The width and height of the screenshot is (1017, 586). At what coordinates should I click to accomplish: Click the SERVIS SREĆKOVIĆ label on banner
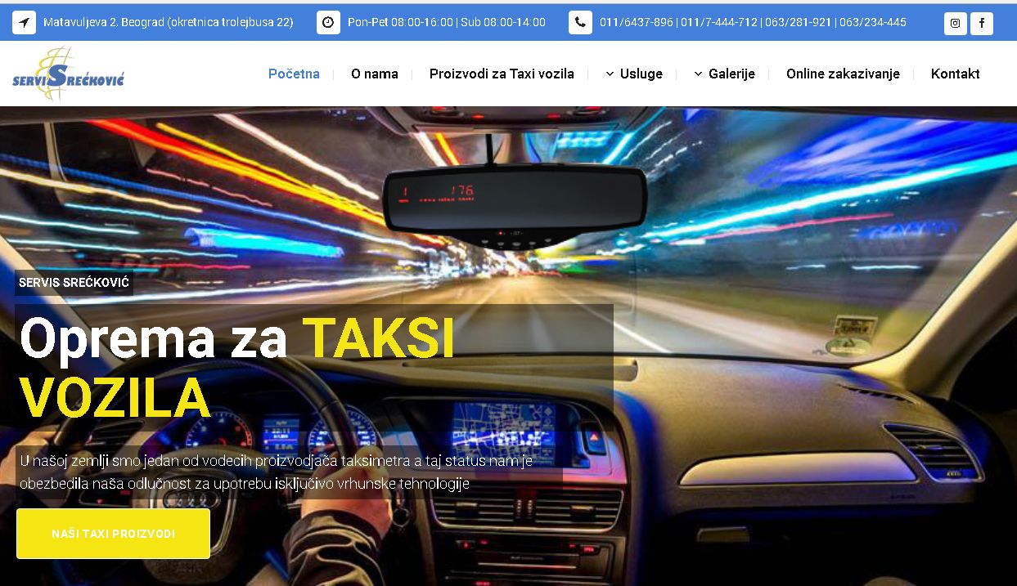(x=74, y=283)
